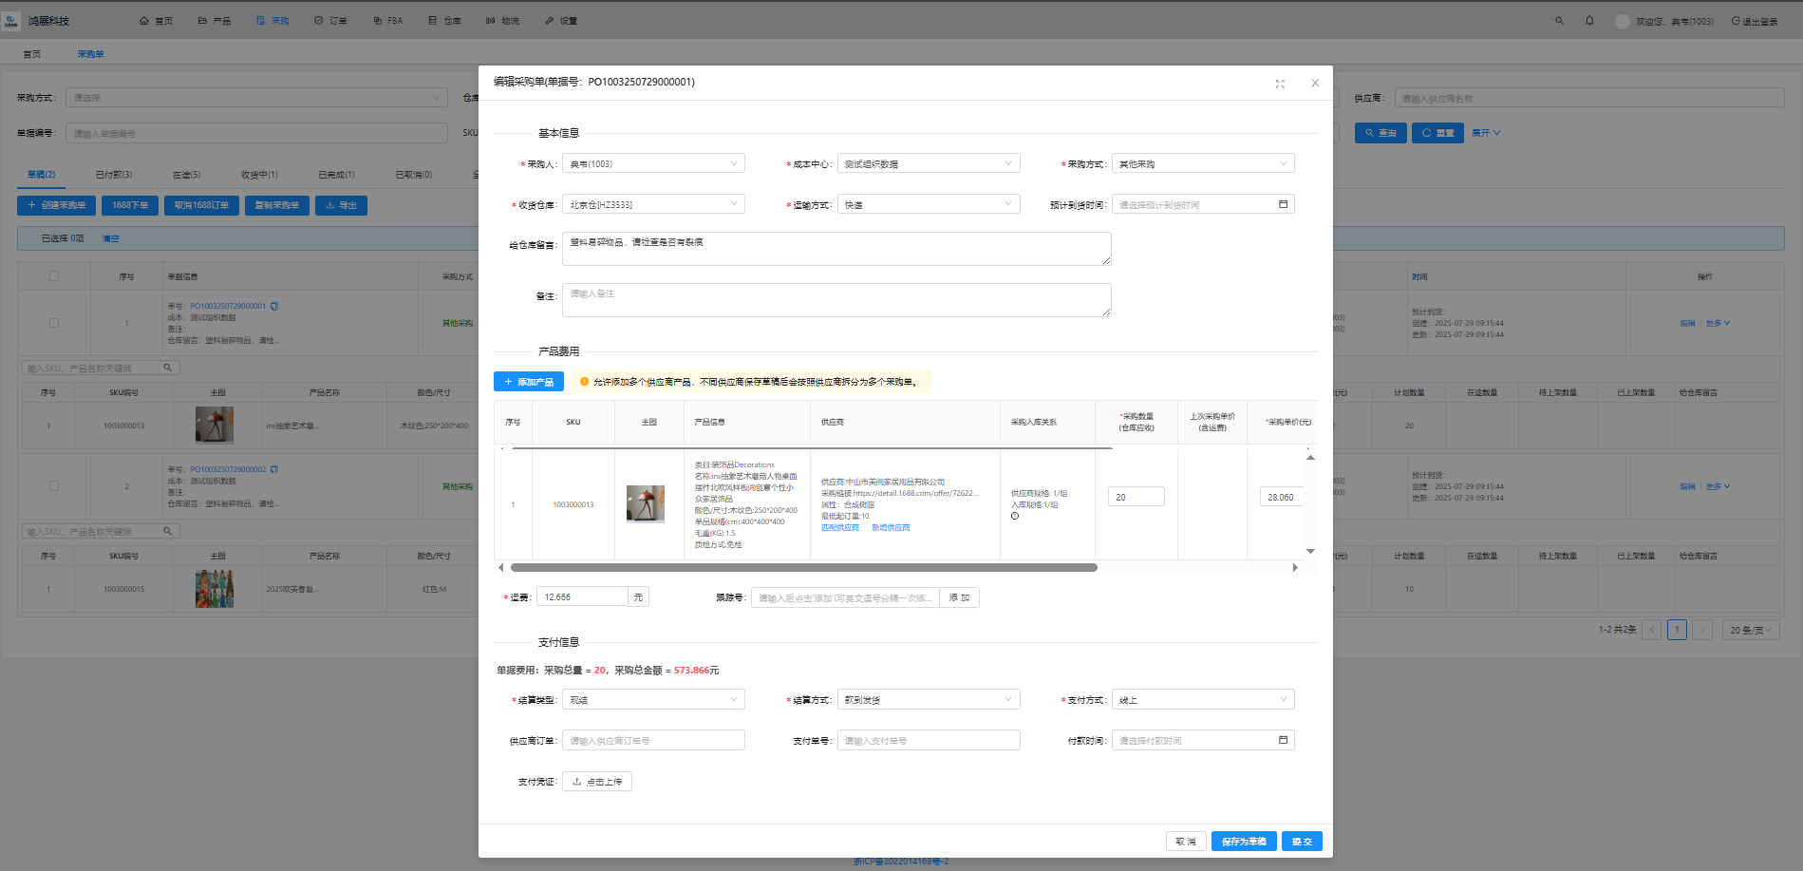Viewport: 1803px width, 871px height.
Task: Toggle the select-all checkbox in the order table header
Action: coord(54,276)
